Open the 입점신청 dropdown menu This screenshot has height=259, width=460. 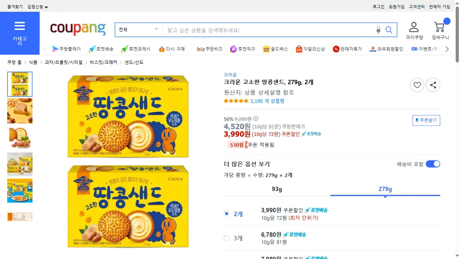38,7
